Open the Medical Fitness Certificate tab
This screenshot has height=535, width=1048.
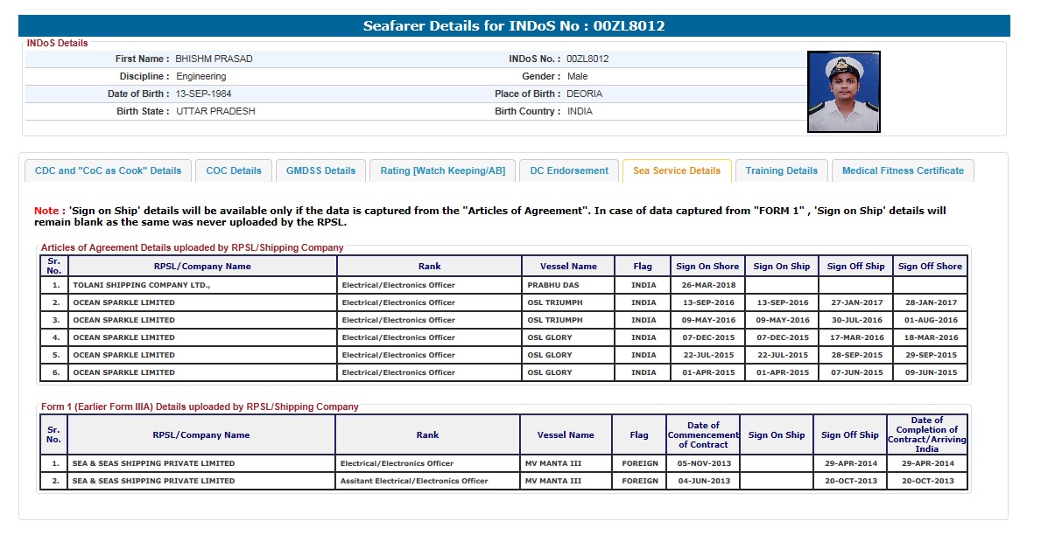[902, 170]
